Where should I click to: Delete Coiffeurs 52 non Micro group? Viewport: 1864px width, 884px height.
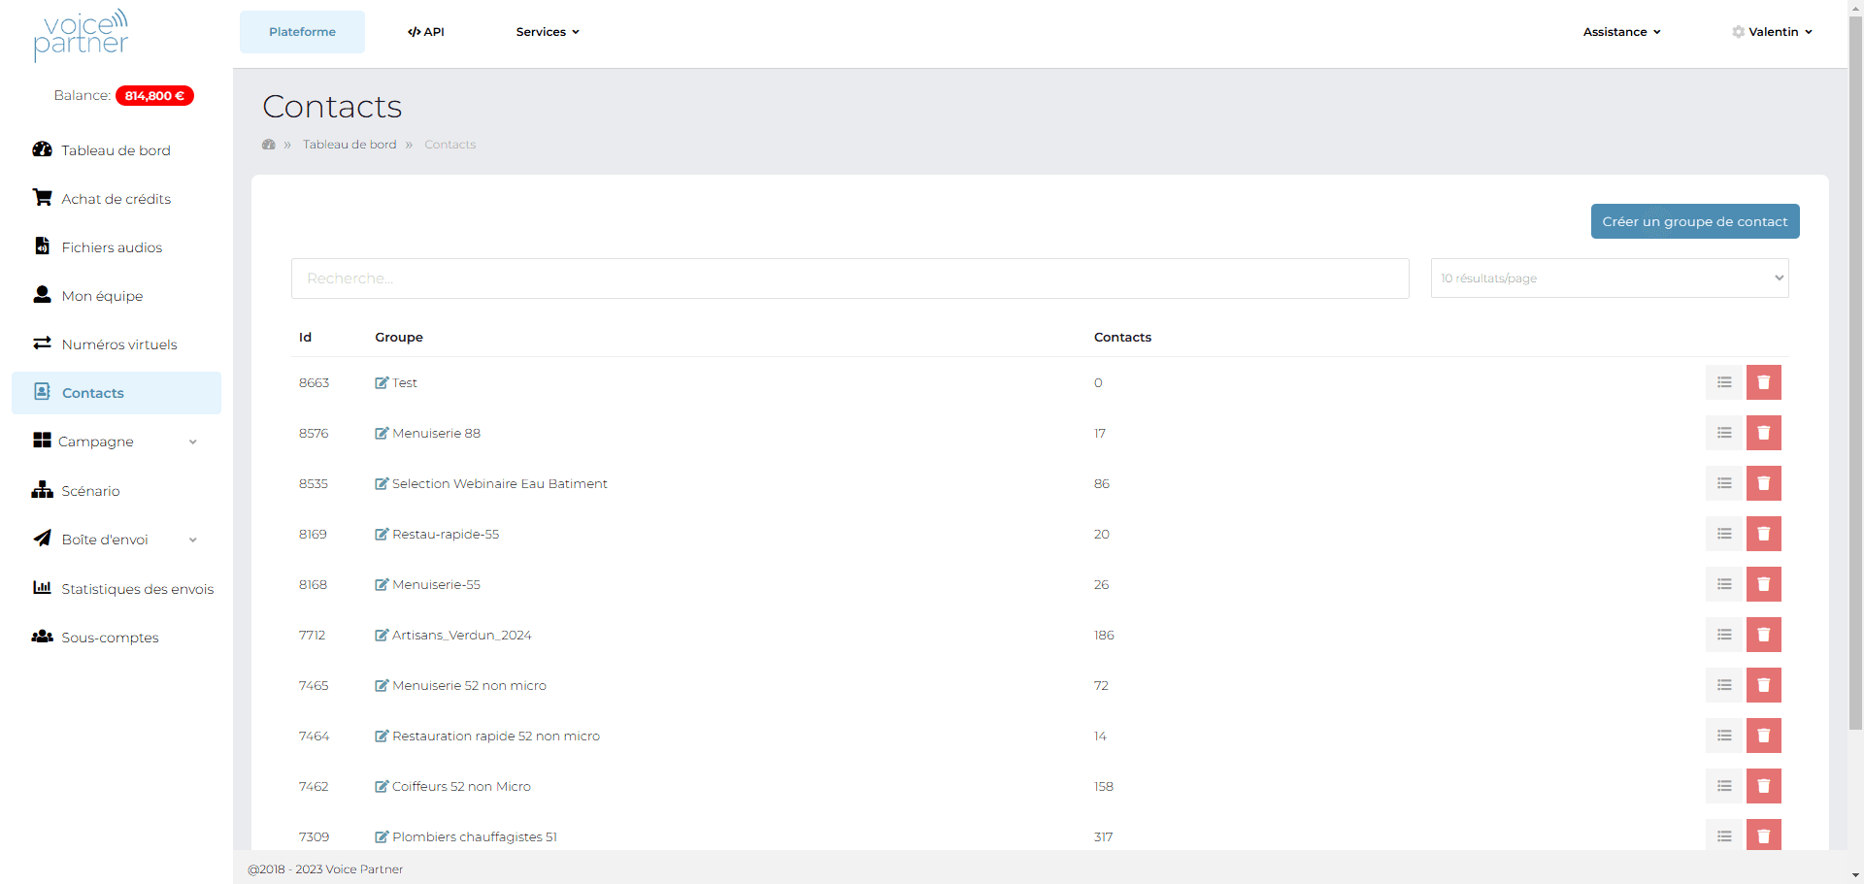(1763, 786)
